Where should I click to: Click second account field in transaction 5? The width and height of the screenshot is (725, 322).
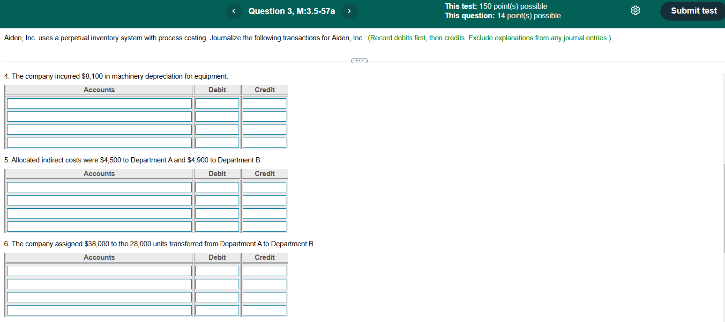pos(99,200)
